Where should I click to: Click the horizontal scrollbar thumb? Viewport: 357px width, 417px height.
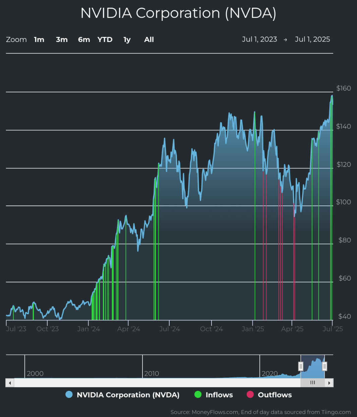click(x=313, y=383)
